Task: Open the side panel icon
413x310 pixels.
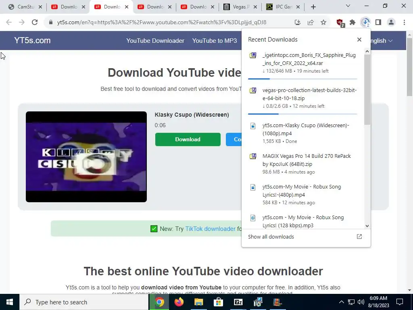Action: (x=378, y=23)
